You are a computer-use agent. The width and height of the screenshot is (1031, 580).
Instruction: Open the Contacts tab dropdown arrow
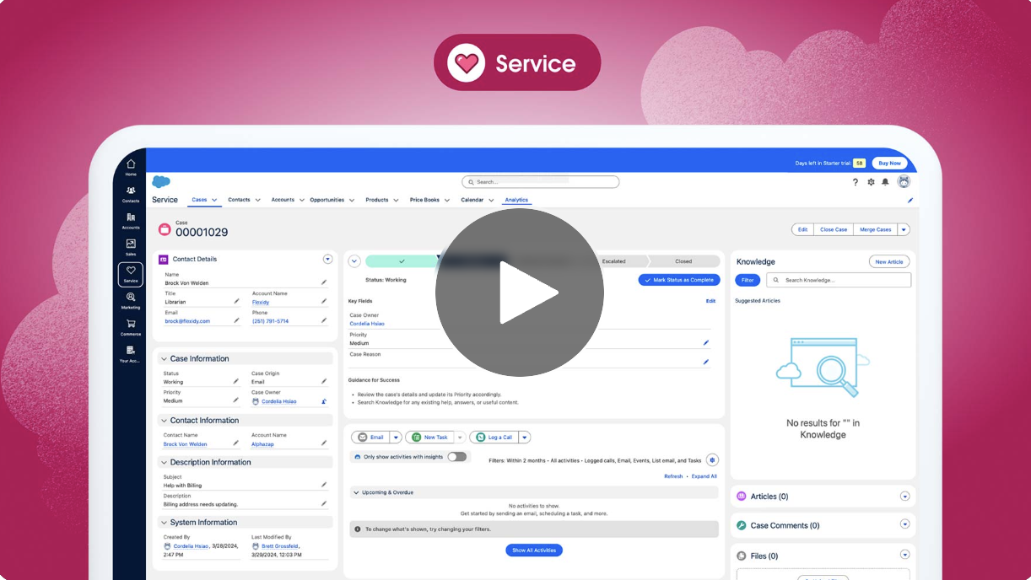257,201
